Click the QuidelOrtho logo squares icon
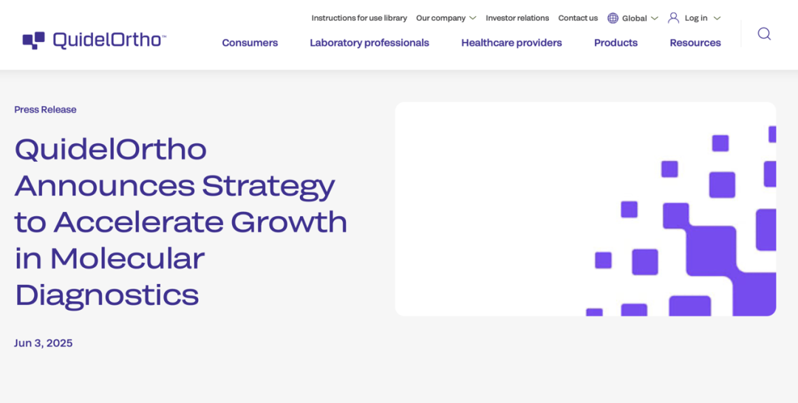Image resolution: width=798 pixels, height=403 pixels. 33,40
